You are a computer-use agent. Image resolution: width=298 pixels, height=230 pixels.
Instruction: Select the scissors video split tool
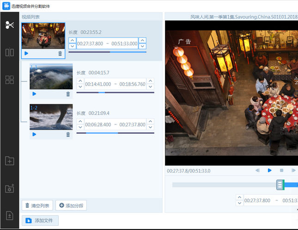tap(10, 25)
